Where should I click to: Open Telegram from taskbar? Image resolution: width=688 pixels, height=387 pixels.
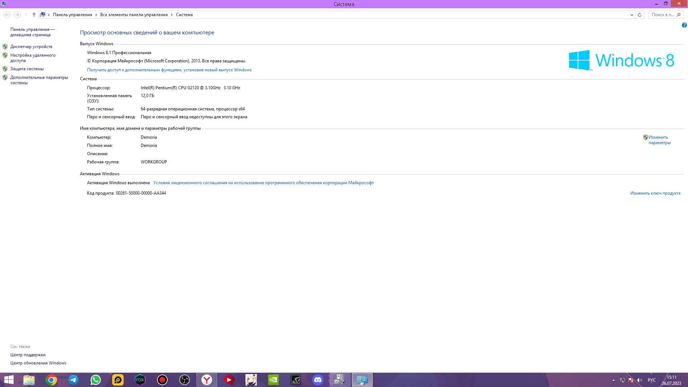73,380
